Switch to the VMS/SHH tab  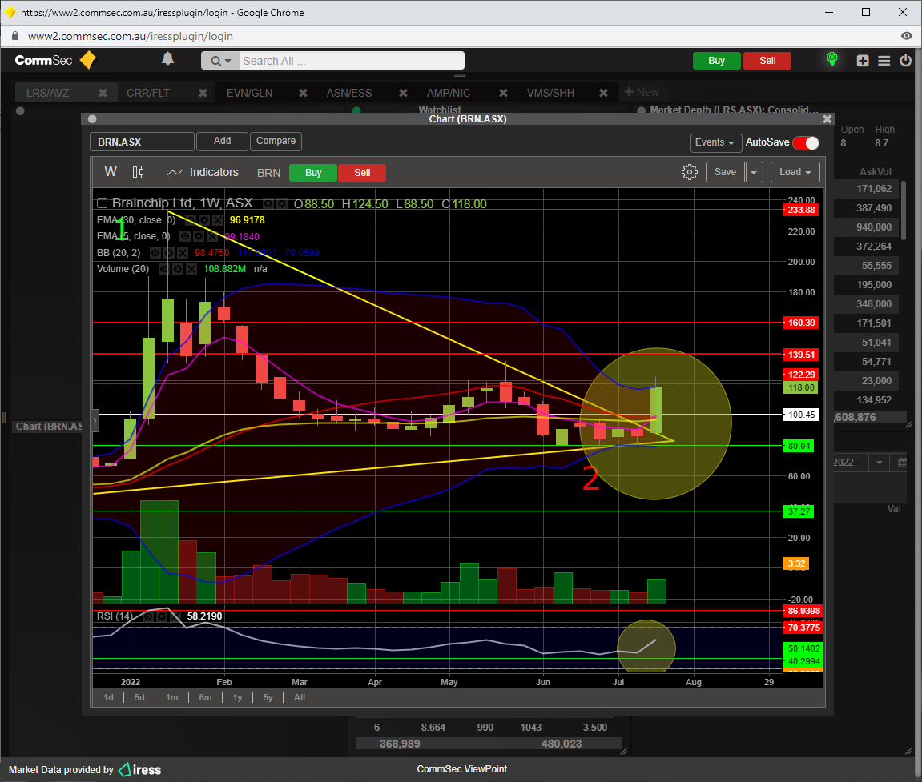click(550, 93)
